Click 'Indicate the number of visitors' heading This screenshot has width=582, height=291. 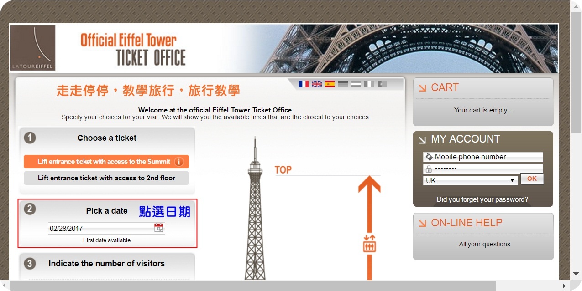click(x=107, y=264)
